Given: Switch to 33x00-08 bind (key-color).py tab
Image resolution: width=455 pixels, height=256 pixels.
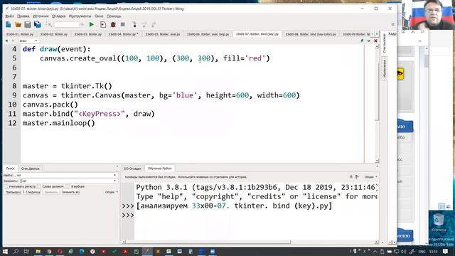Looking at the screenshot, I should click(x=311, y=34).
